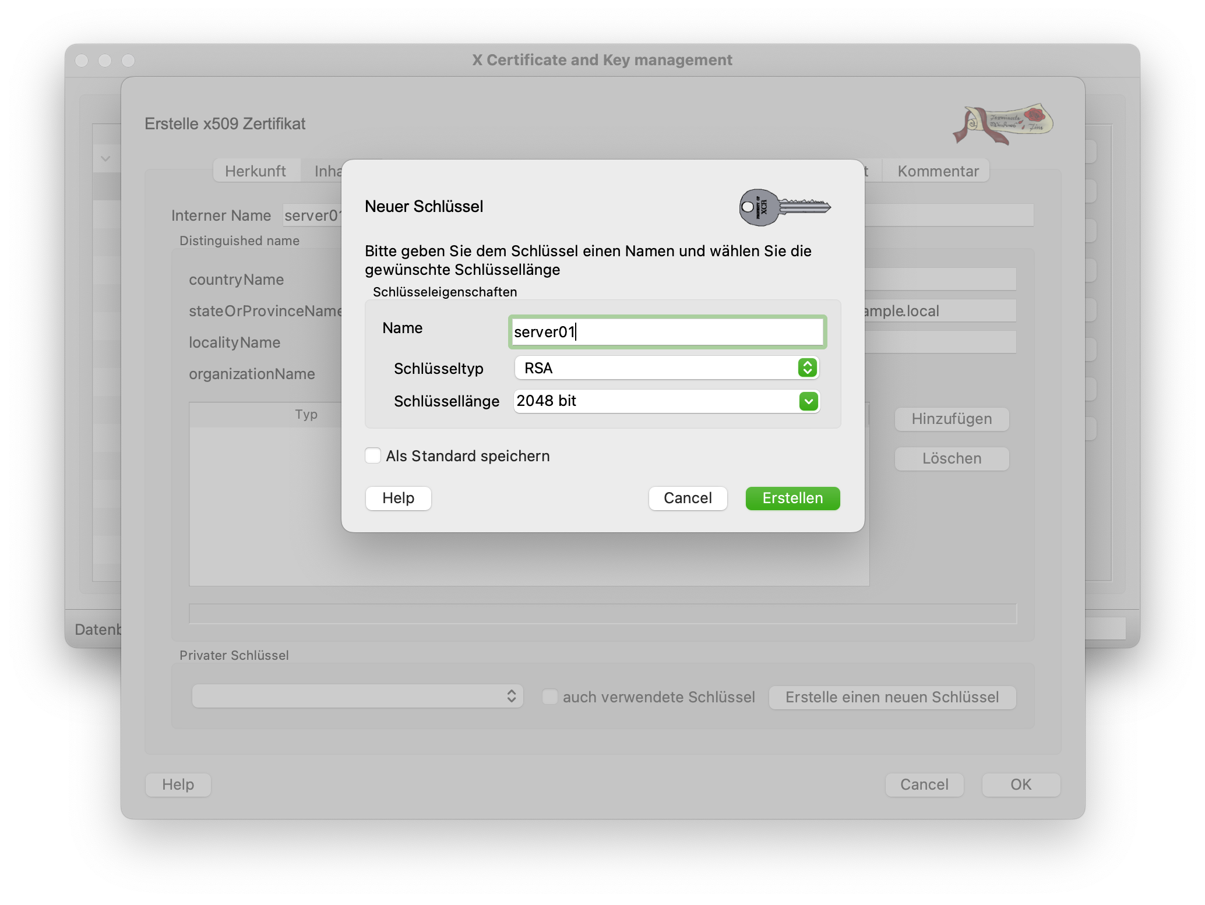The image size is (1205, 905).
Task: Click Erstelle einen neuen Schlüssel button
Action: 892,697
